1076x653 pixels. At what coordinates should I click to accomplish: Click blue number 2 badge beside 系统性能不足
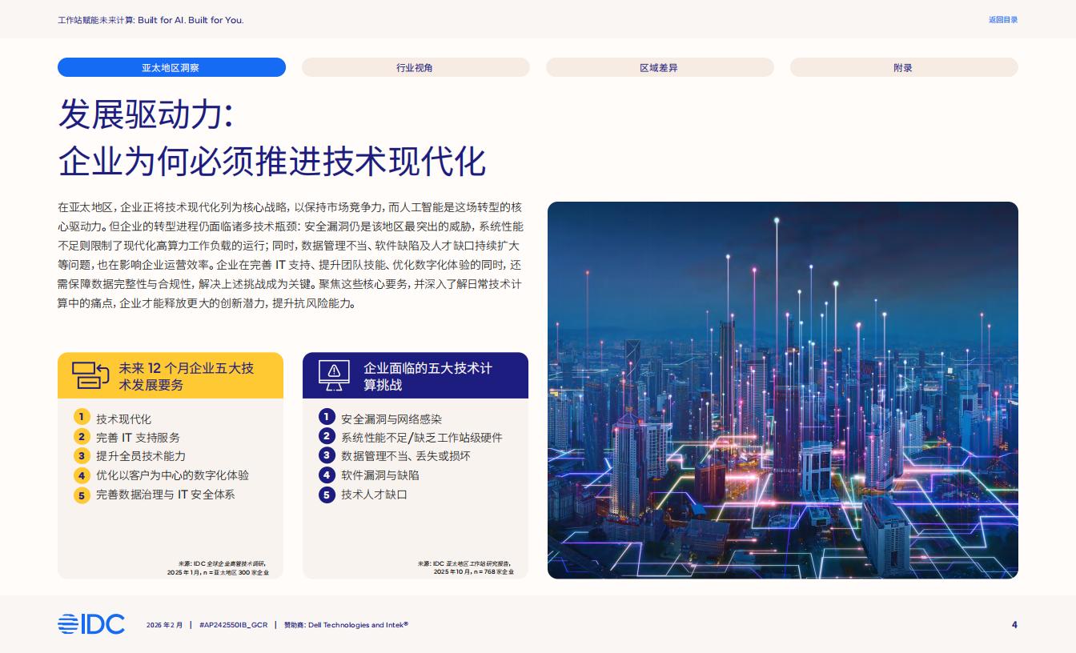pos(326,436)
